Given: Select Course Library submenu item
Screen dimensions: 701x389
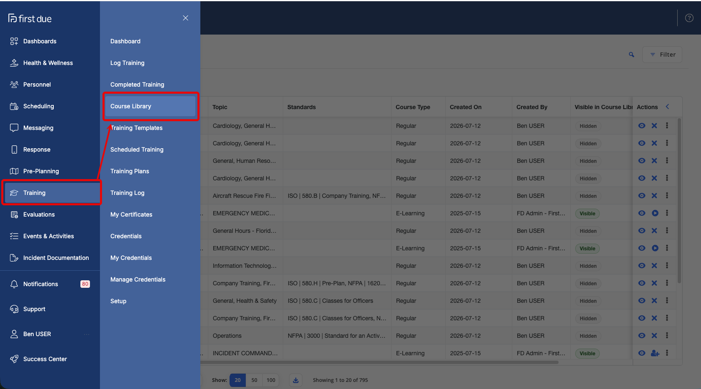Looking at the screenshot, I should [x=150, y=106].
